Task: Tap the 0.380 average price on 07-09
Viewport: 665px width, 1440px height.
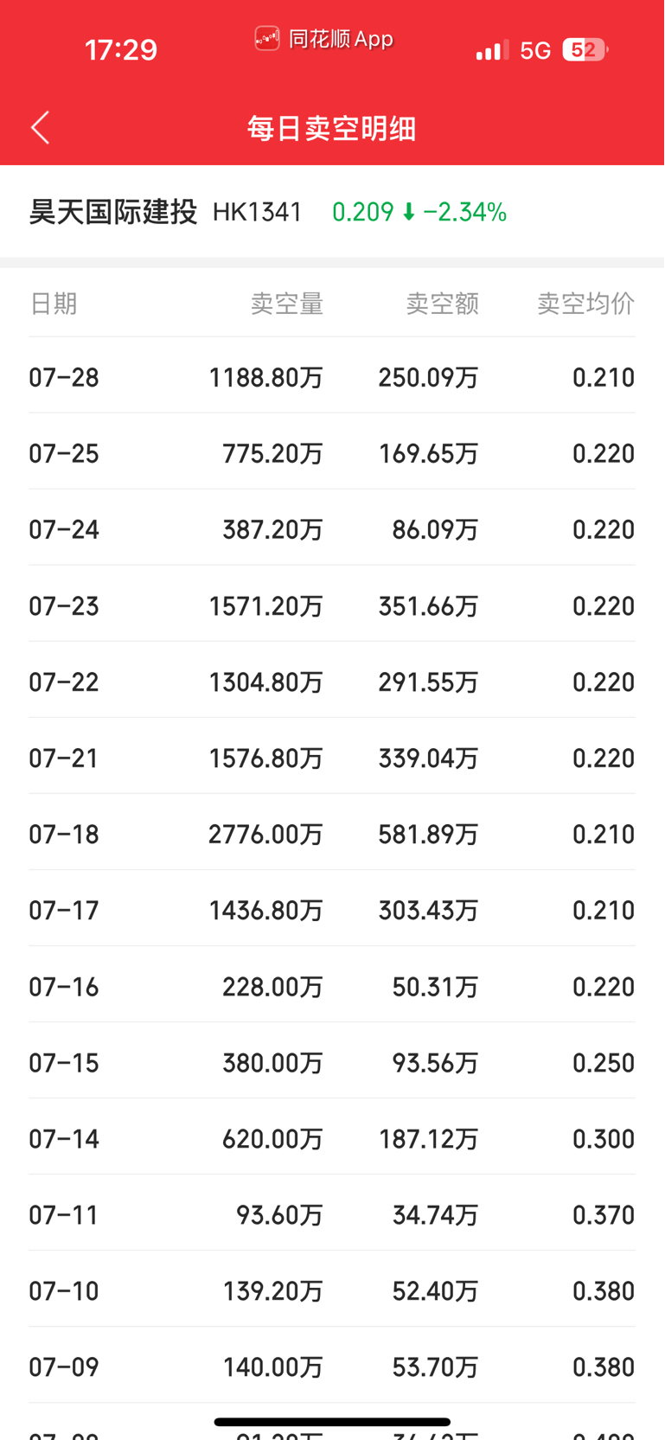Action: click(x=604, y=1367)
